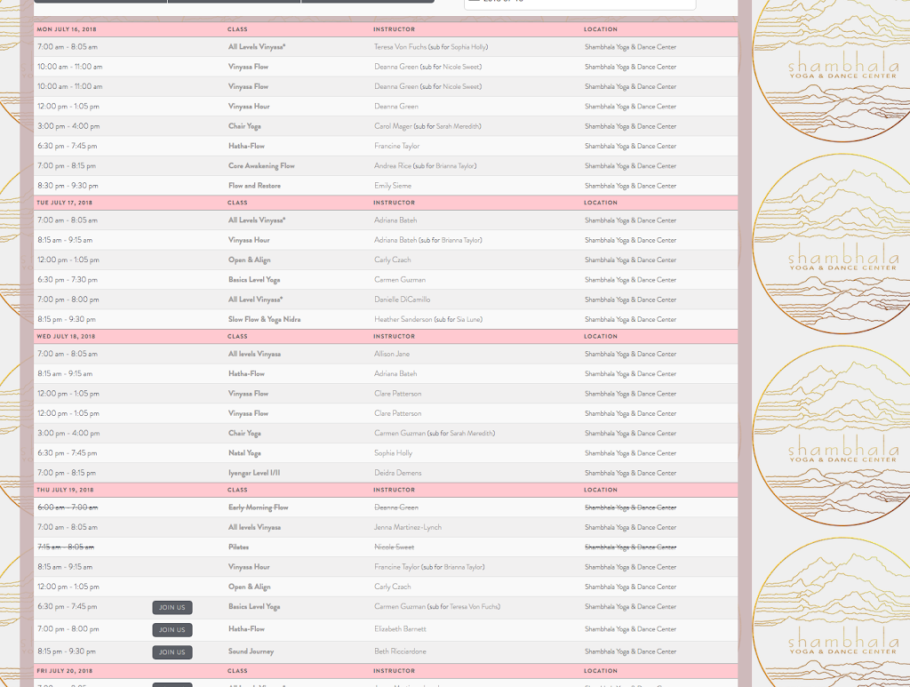This screenshot has width=910, height=687.
Task: Open location link in Slow Flow & Yoga Nidra row
Action: point(630,319)
